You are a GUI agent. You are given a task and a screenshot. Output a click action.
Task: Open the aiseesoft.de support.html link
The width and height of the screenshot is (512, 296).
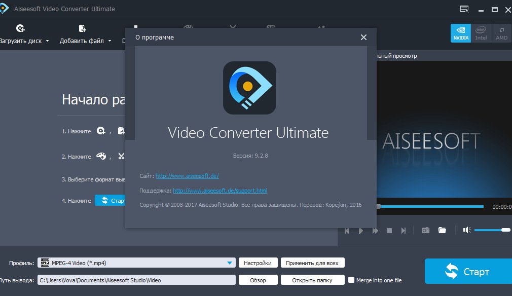pos(220,191)
